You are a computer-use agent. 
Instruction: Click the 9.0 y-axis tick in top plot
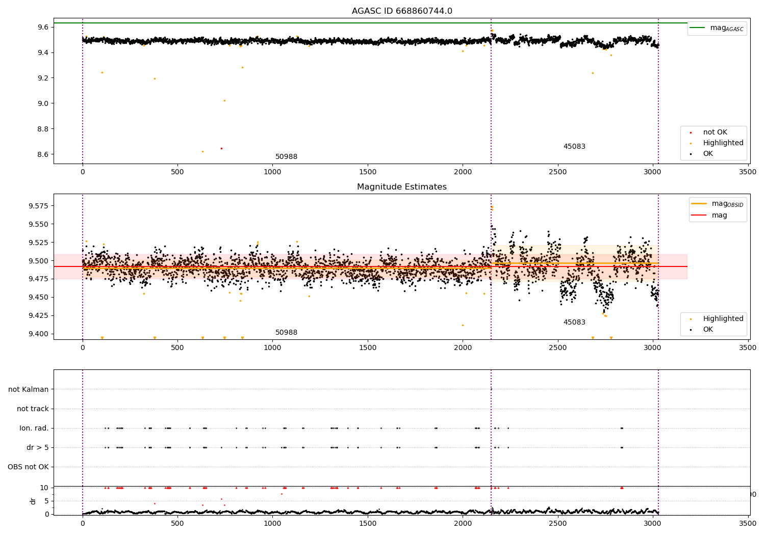(x=43, y=103)
